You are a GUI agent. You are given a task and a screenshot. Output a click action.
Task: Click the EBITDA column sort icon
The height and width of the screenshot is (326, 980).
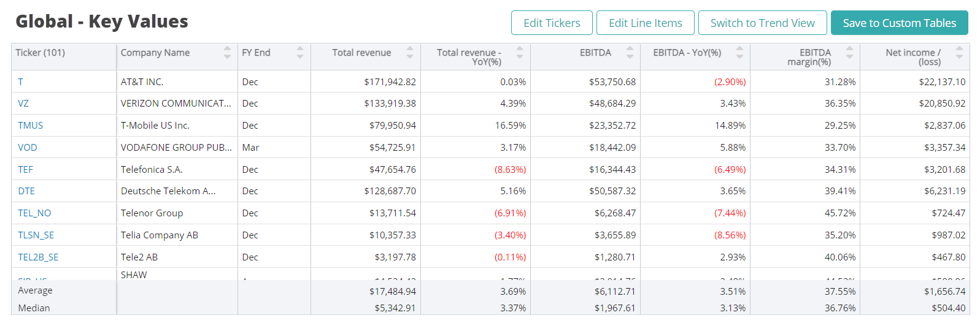pos(630,53)
